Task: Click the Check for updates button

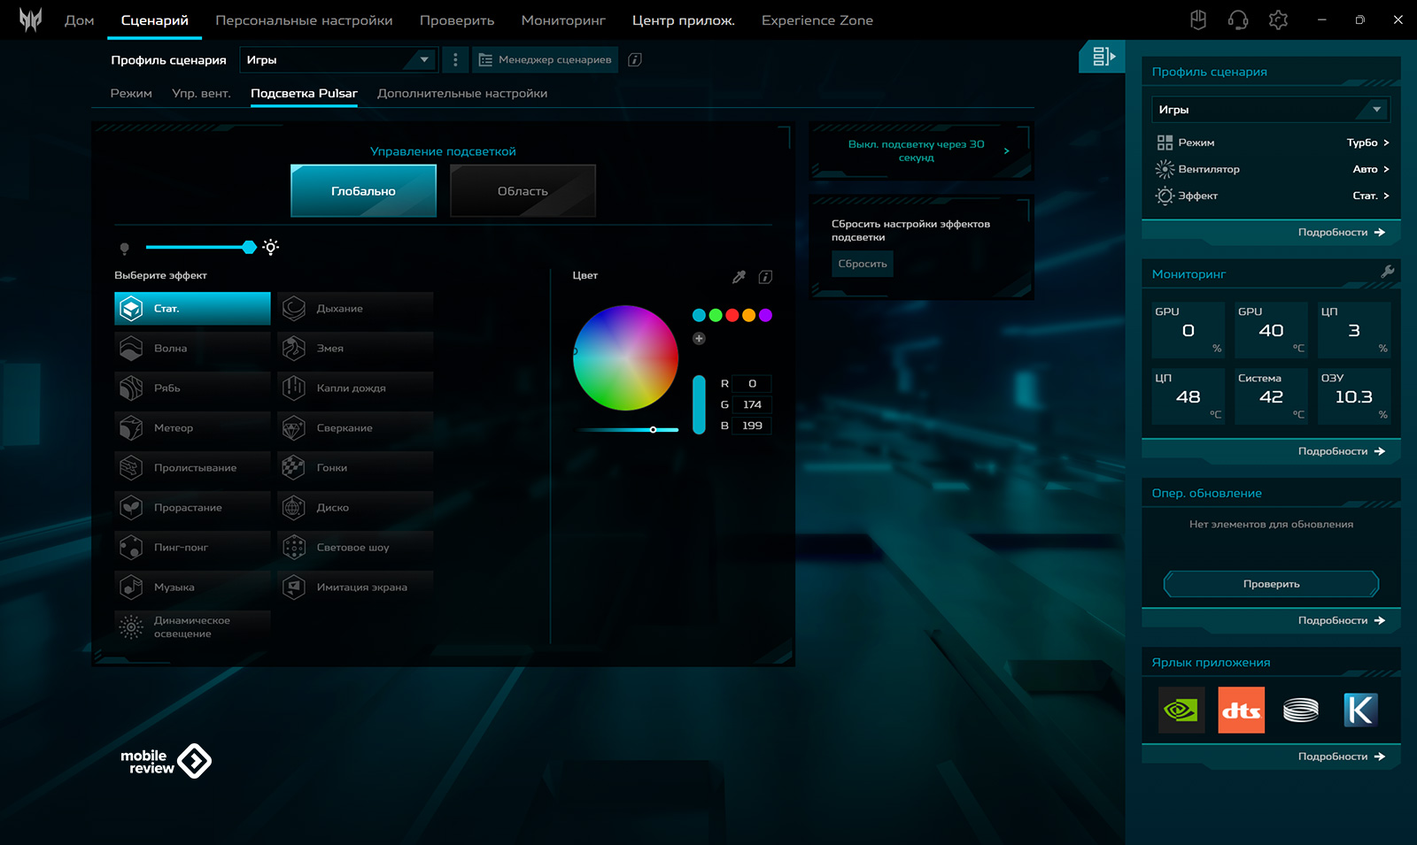Action: 1271,584
